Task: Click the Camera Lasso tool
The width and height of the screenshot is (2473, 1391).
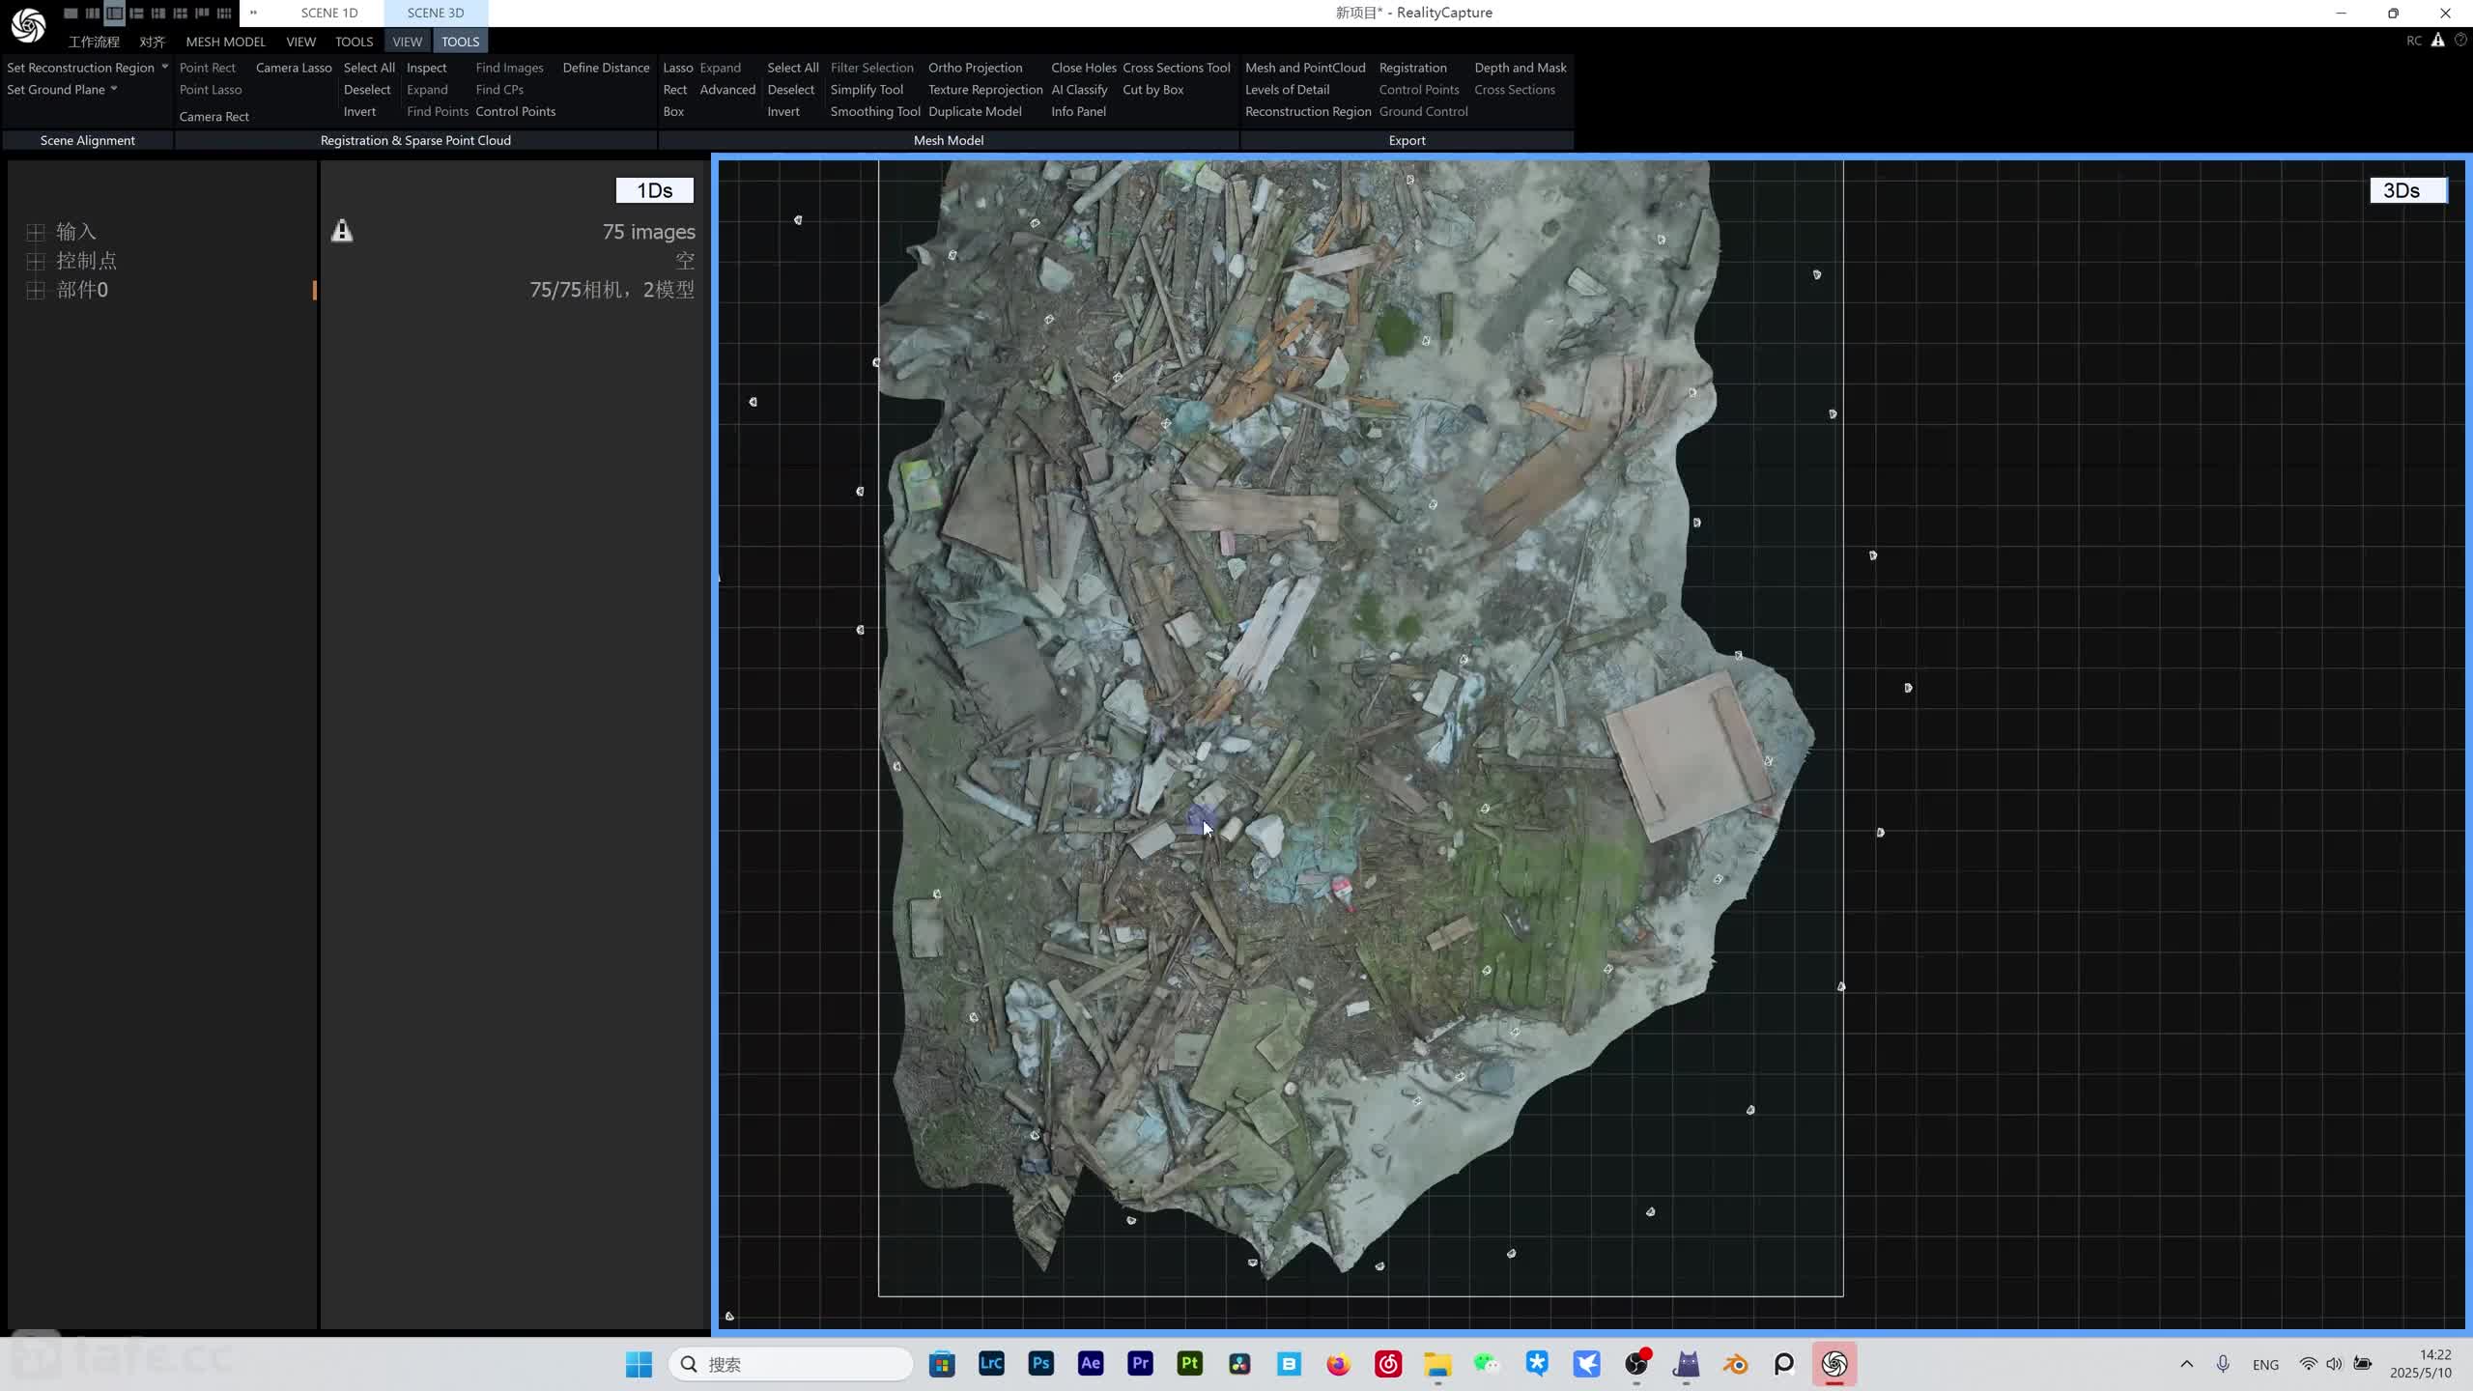Action: (294, 68)
